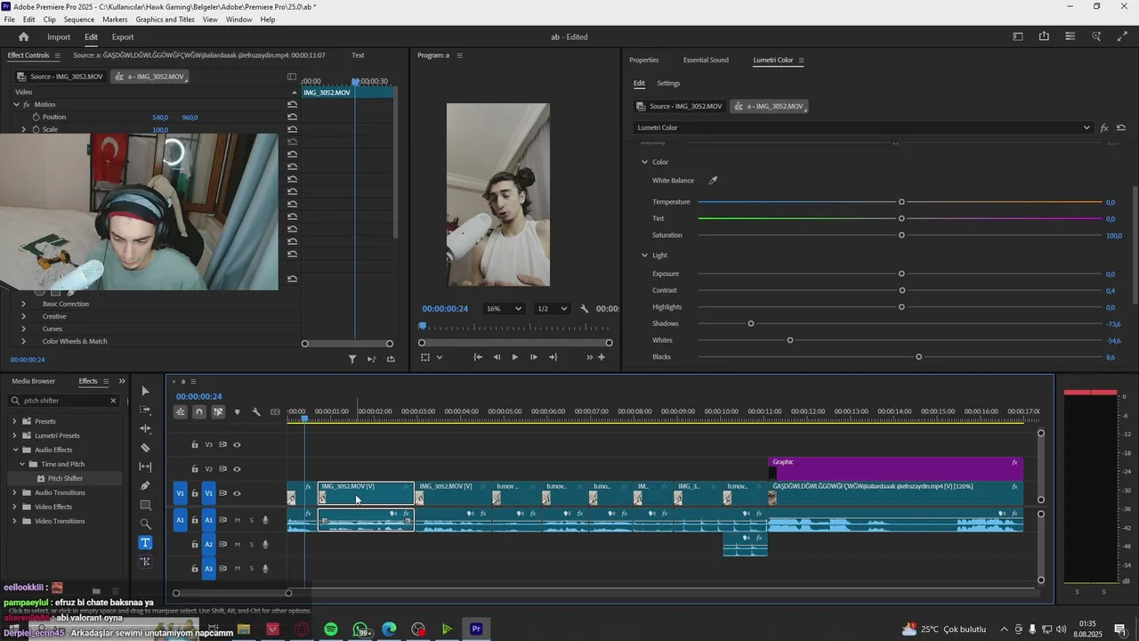Image resolution: width=1139 pixels, height=641 pixels.
Task: Click Step Back 1 Frame
Action: [x=497, y=357]
